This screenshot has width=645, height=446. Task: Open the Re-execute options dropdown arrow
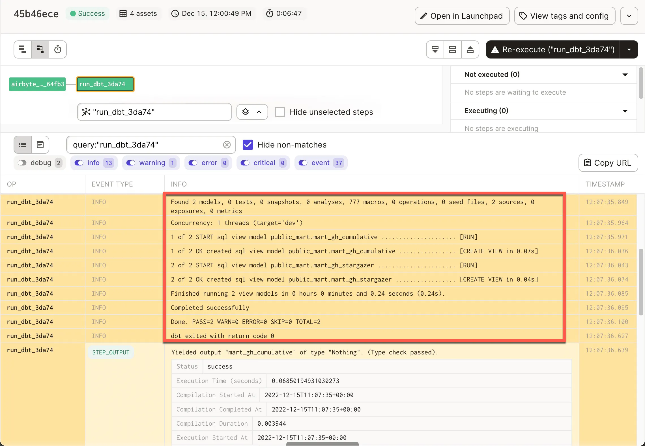point(629,49)
